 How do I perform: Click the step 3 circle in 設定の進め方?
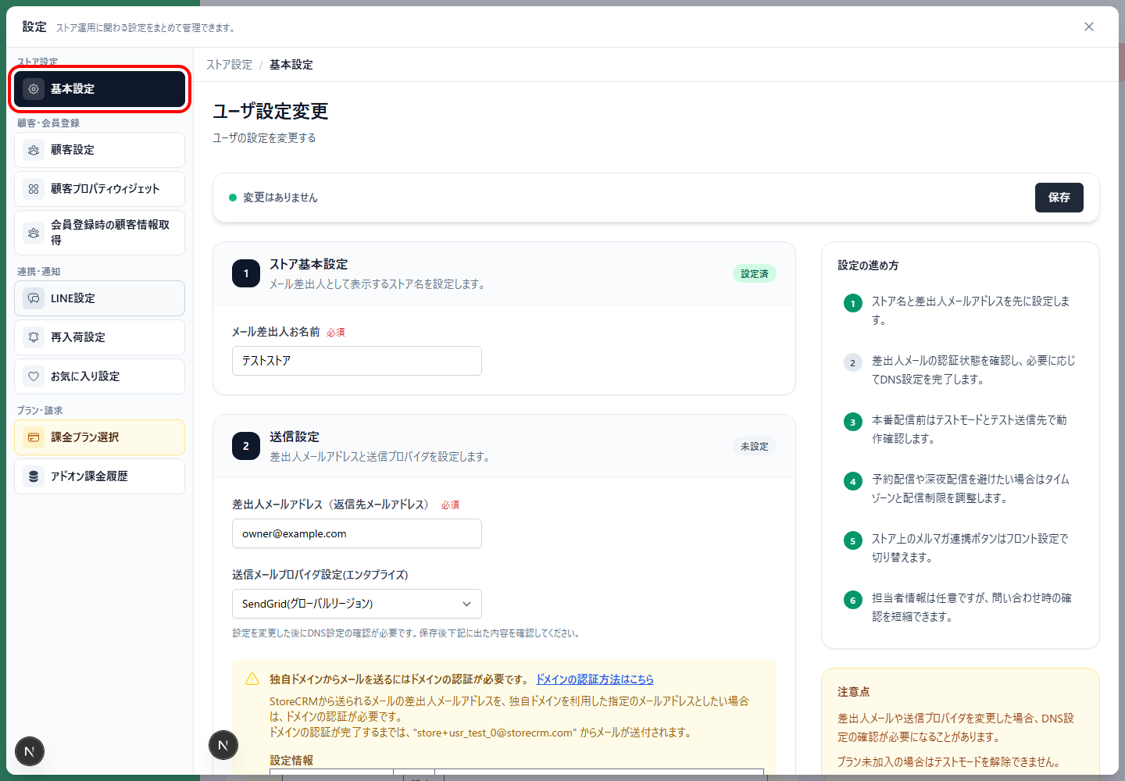click(853, 422)
